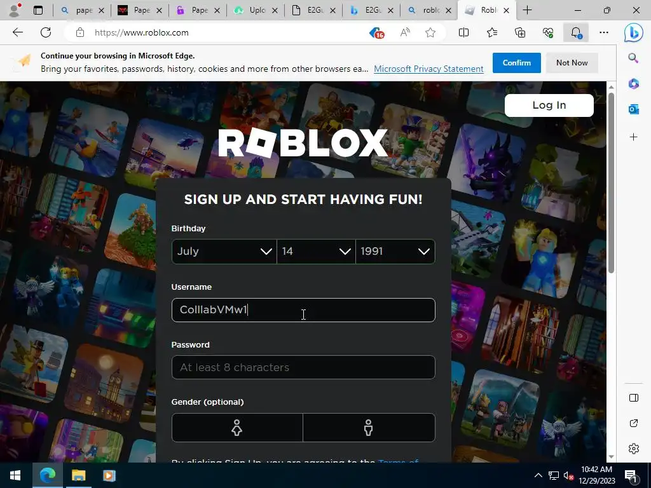The width and height of the screenshot is (651, 488).
Task: Open a new tab with plus button
Action: point(527,10)
